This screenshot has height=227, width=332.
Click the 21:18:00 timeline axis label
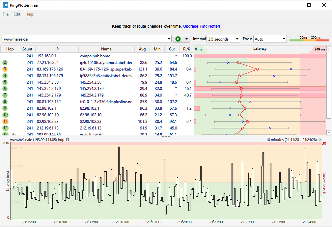click(122, 222)
